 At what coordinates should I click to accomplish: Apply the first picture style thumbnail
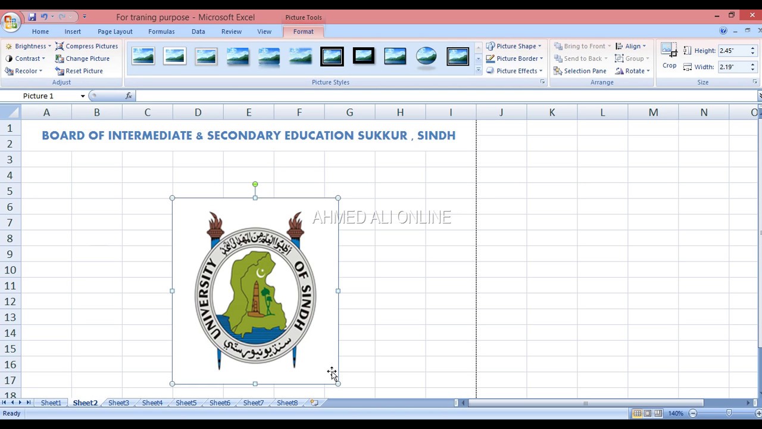pos(143,57)
